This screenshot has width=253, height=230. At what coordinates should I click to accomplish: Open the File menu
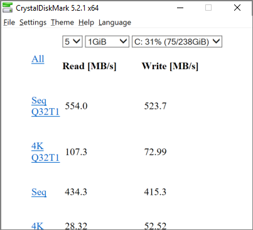point(9,23)
